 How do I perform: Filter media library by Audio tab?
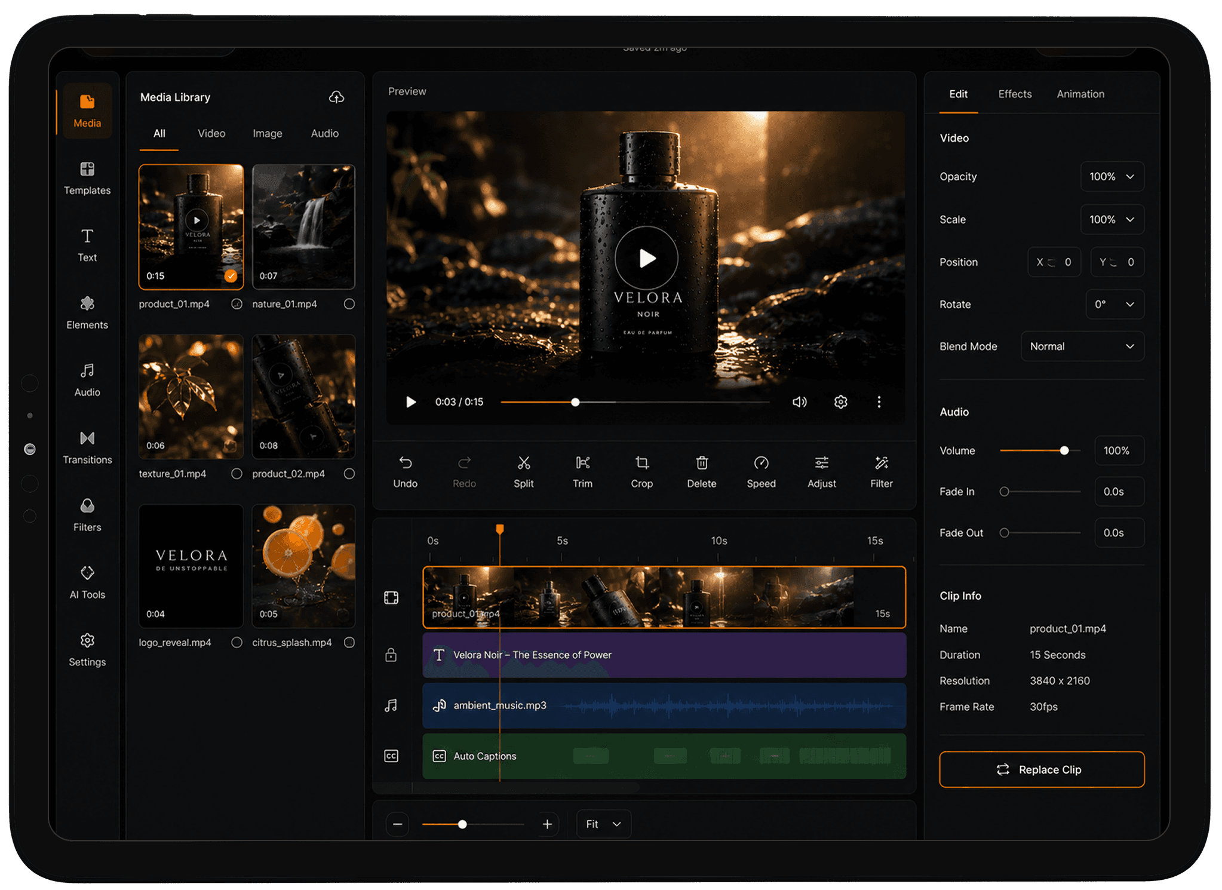click(324, 133)
